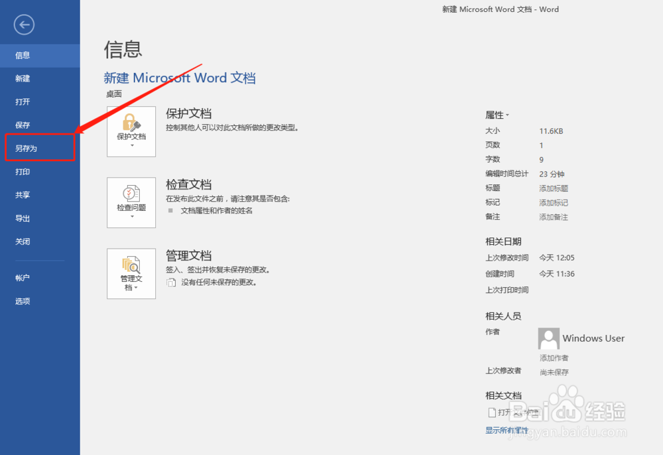This screenshot has height=455, width=663.
Task: Open the Protect Document lock icon button
Action: [x=131, y=131]
